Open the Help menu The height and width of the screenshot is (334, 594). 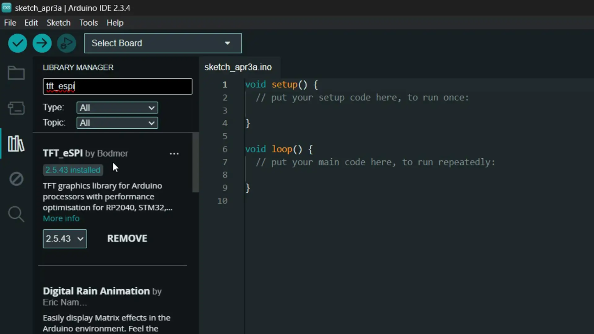point(115,23)
